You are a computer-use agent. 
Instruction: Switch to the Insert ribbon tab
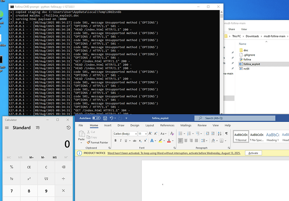[x=108, y=125]
